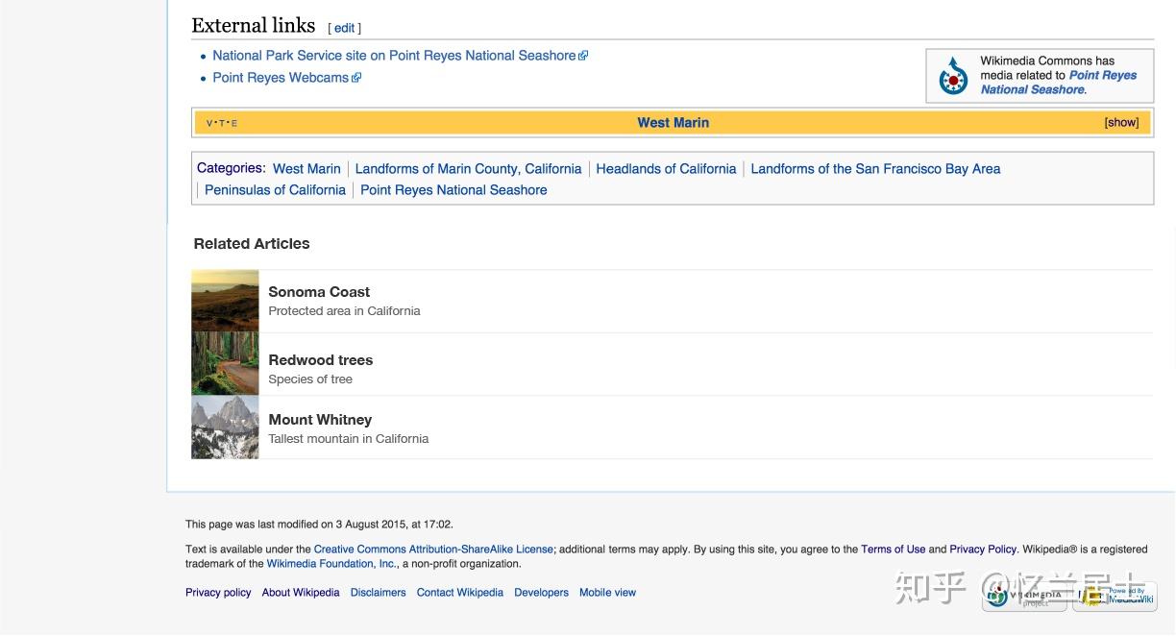Click external link icon after National Seashore link
This screenshot has height=636, width=1176.
583,56
